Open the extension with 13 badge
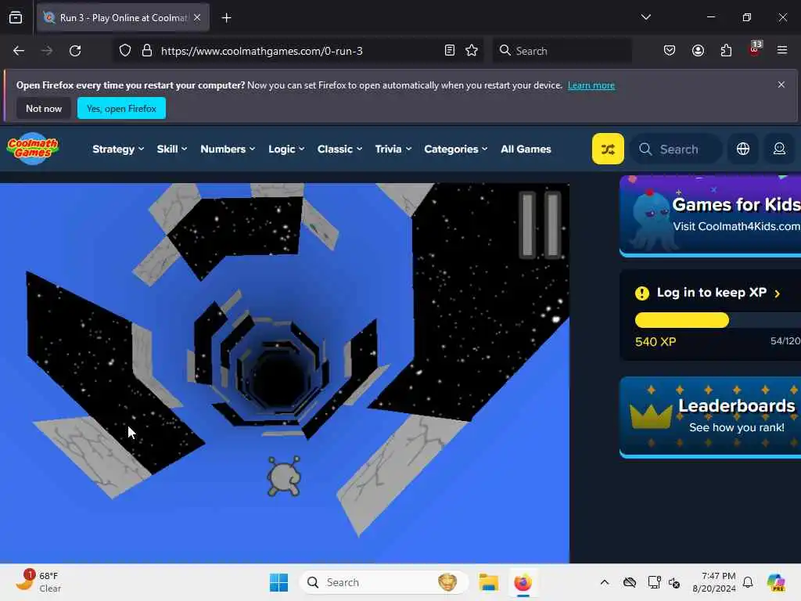This screenshot has height=601, width=801. click(754, 49)
